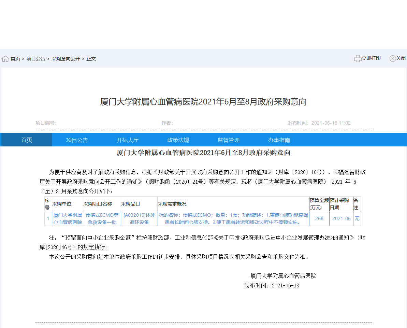Viewport: 407px width, 328px height.
Task: Switch to the 首页 navigation tab
Action: pos(26,140)
